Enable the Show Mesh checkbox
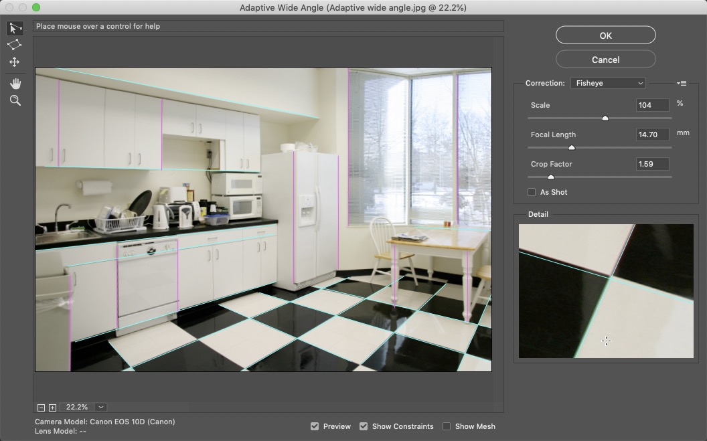This screenshot has height=441, width=707. pos(447,426)
